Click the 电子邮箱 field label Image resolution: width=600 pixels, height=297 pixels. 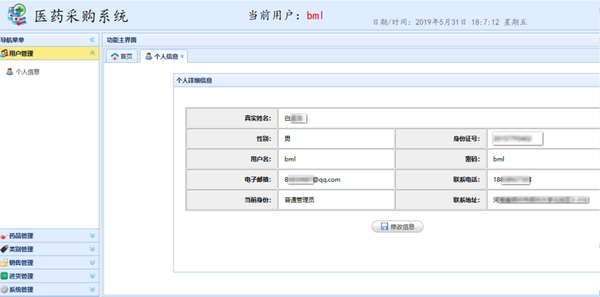point(258,179)
